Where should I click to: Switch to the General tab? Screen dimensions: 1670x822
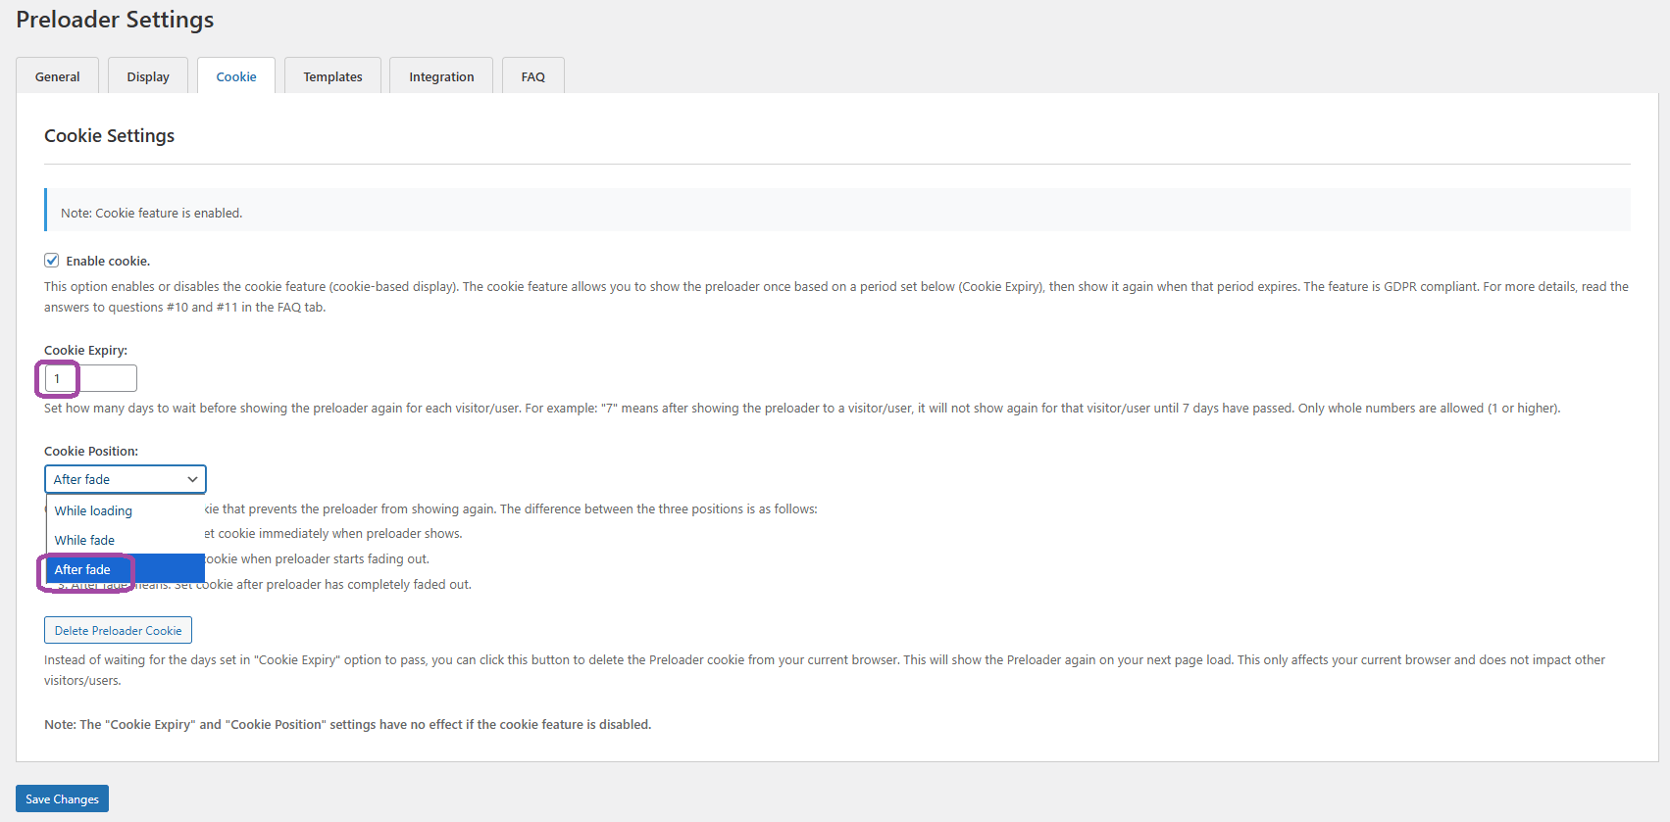coord(57,76)
